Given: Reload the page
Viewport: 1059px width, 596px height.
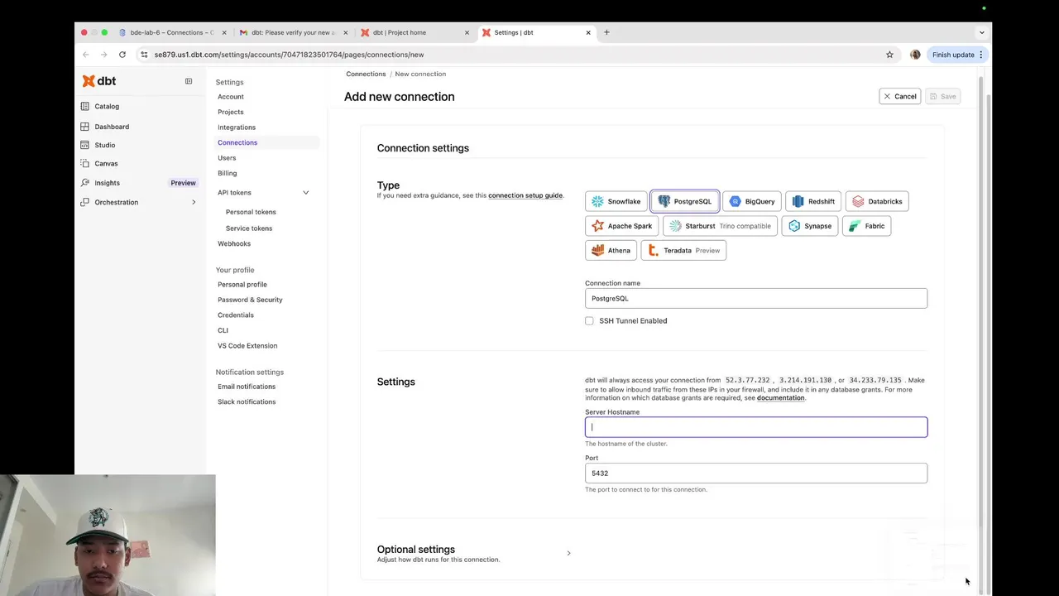Looking at the screenshot, I should (x=122, y=55).
